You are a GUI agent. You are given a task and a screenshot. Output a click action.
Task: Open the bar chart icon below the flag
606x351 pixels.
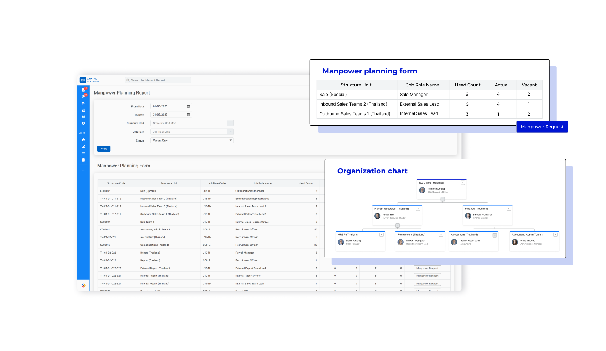[x=83, y=110]
